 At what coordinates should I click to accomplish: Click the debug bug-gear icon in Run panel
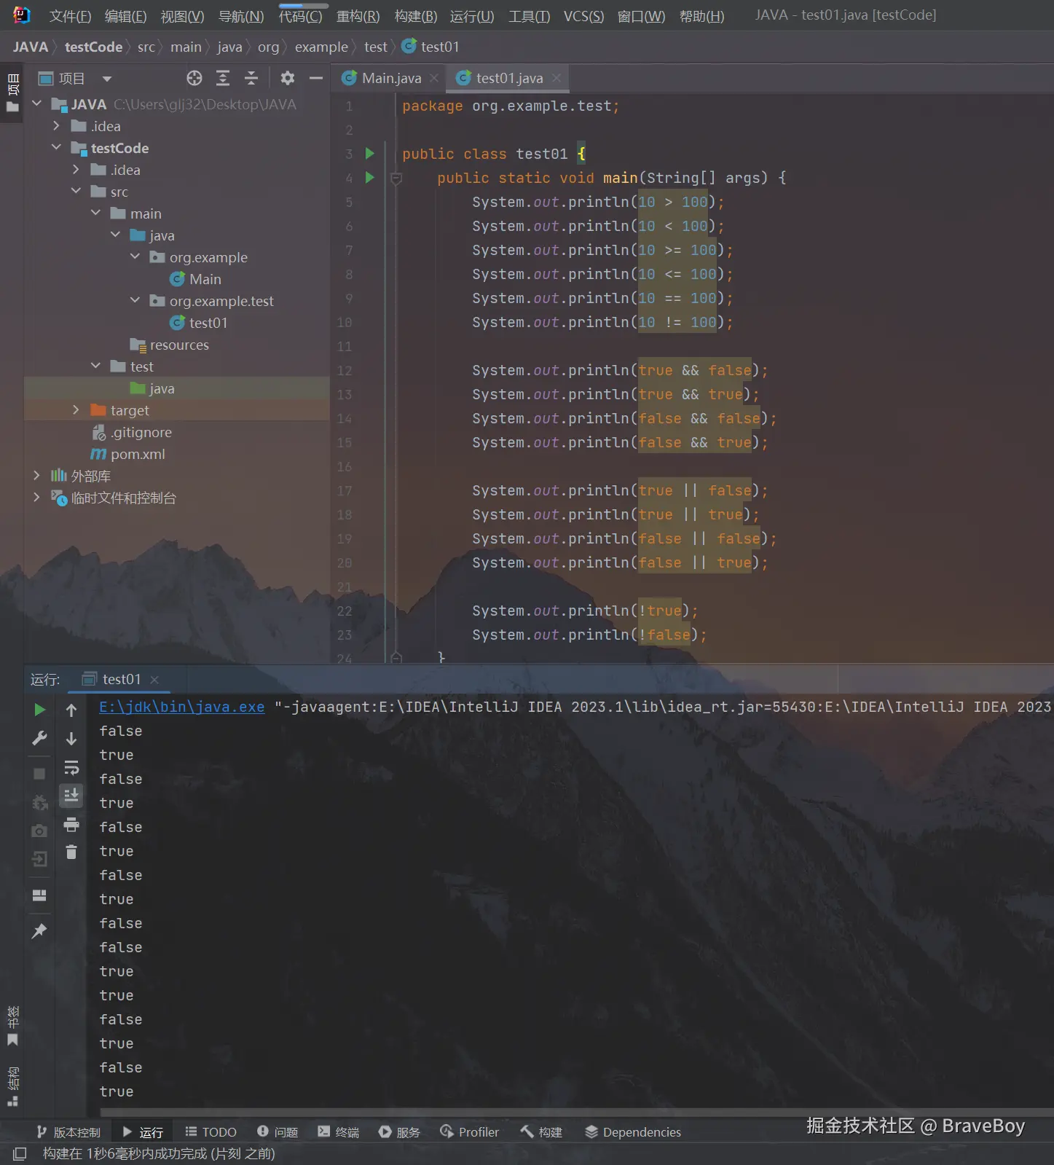pyautogui.click(x=40, y=802)
